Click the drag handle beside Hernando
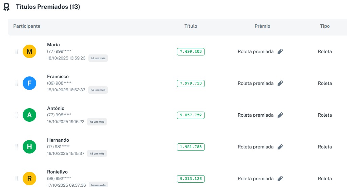Viewport: 347px width, 187px height. pos(16,147)
